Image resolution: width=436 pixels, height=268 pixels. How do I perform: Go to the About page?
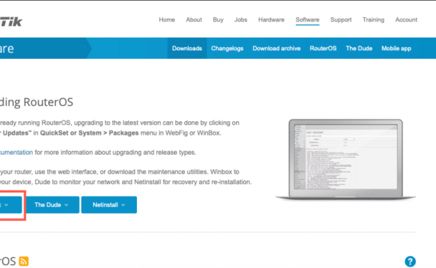click(194, 19)
